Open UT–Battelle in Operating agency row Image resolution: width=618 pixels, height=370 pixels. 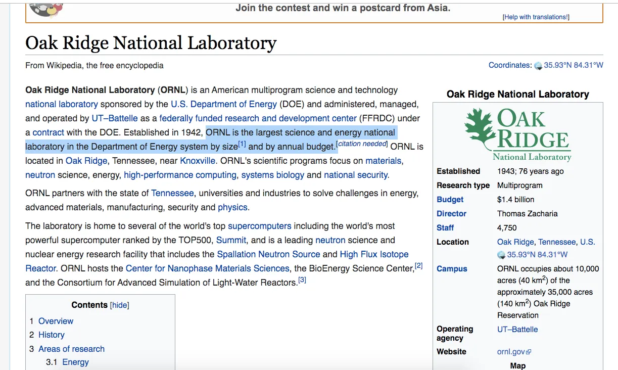(517, 330)
